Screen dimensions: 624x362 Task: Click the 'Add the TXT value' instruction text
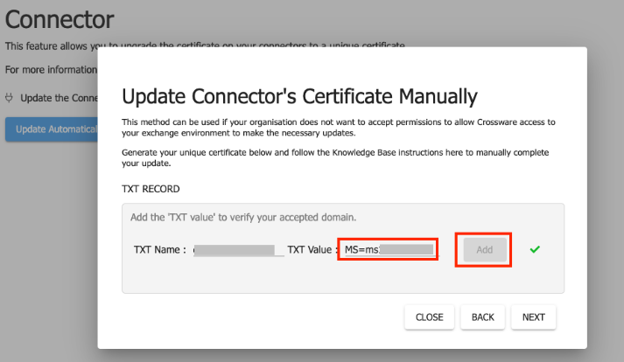[x=242, y=217]
